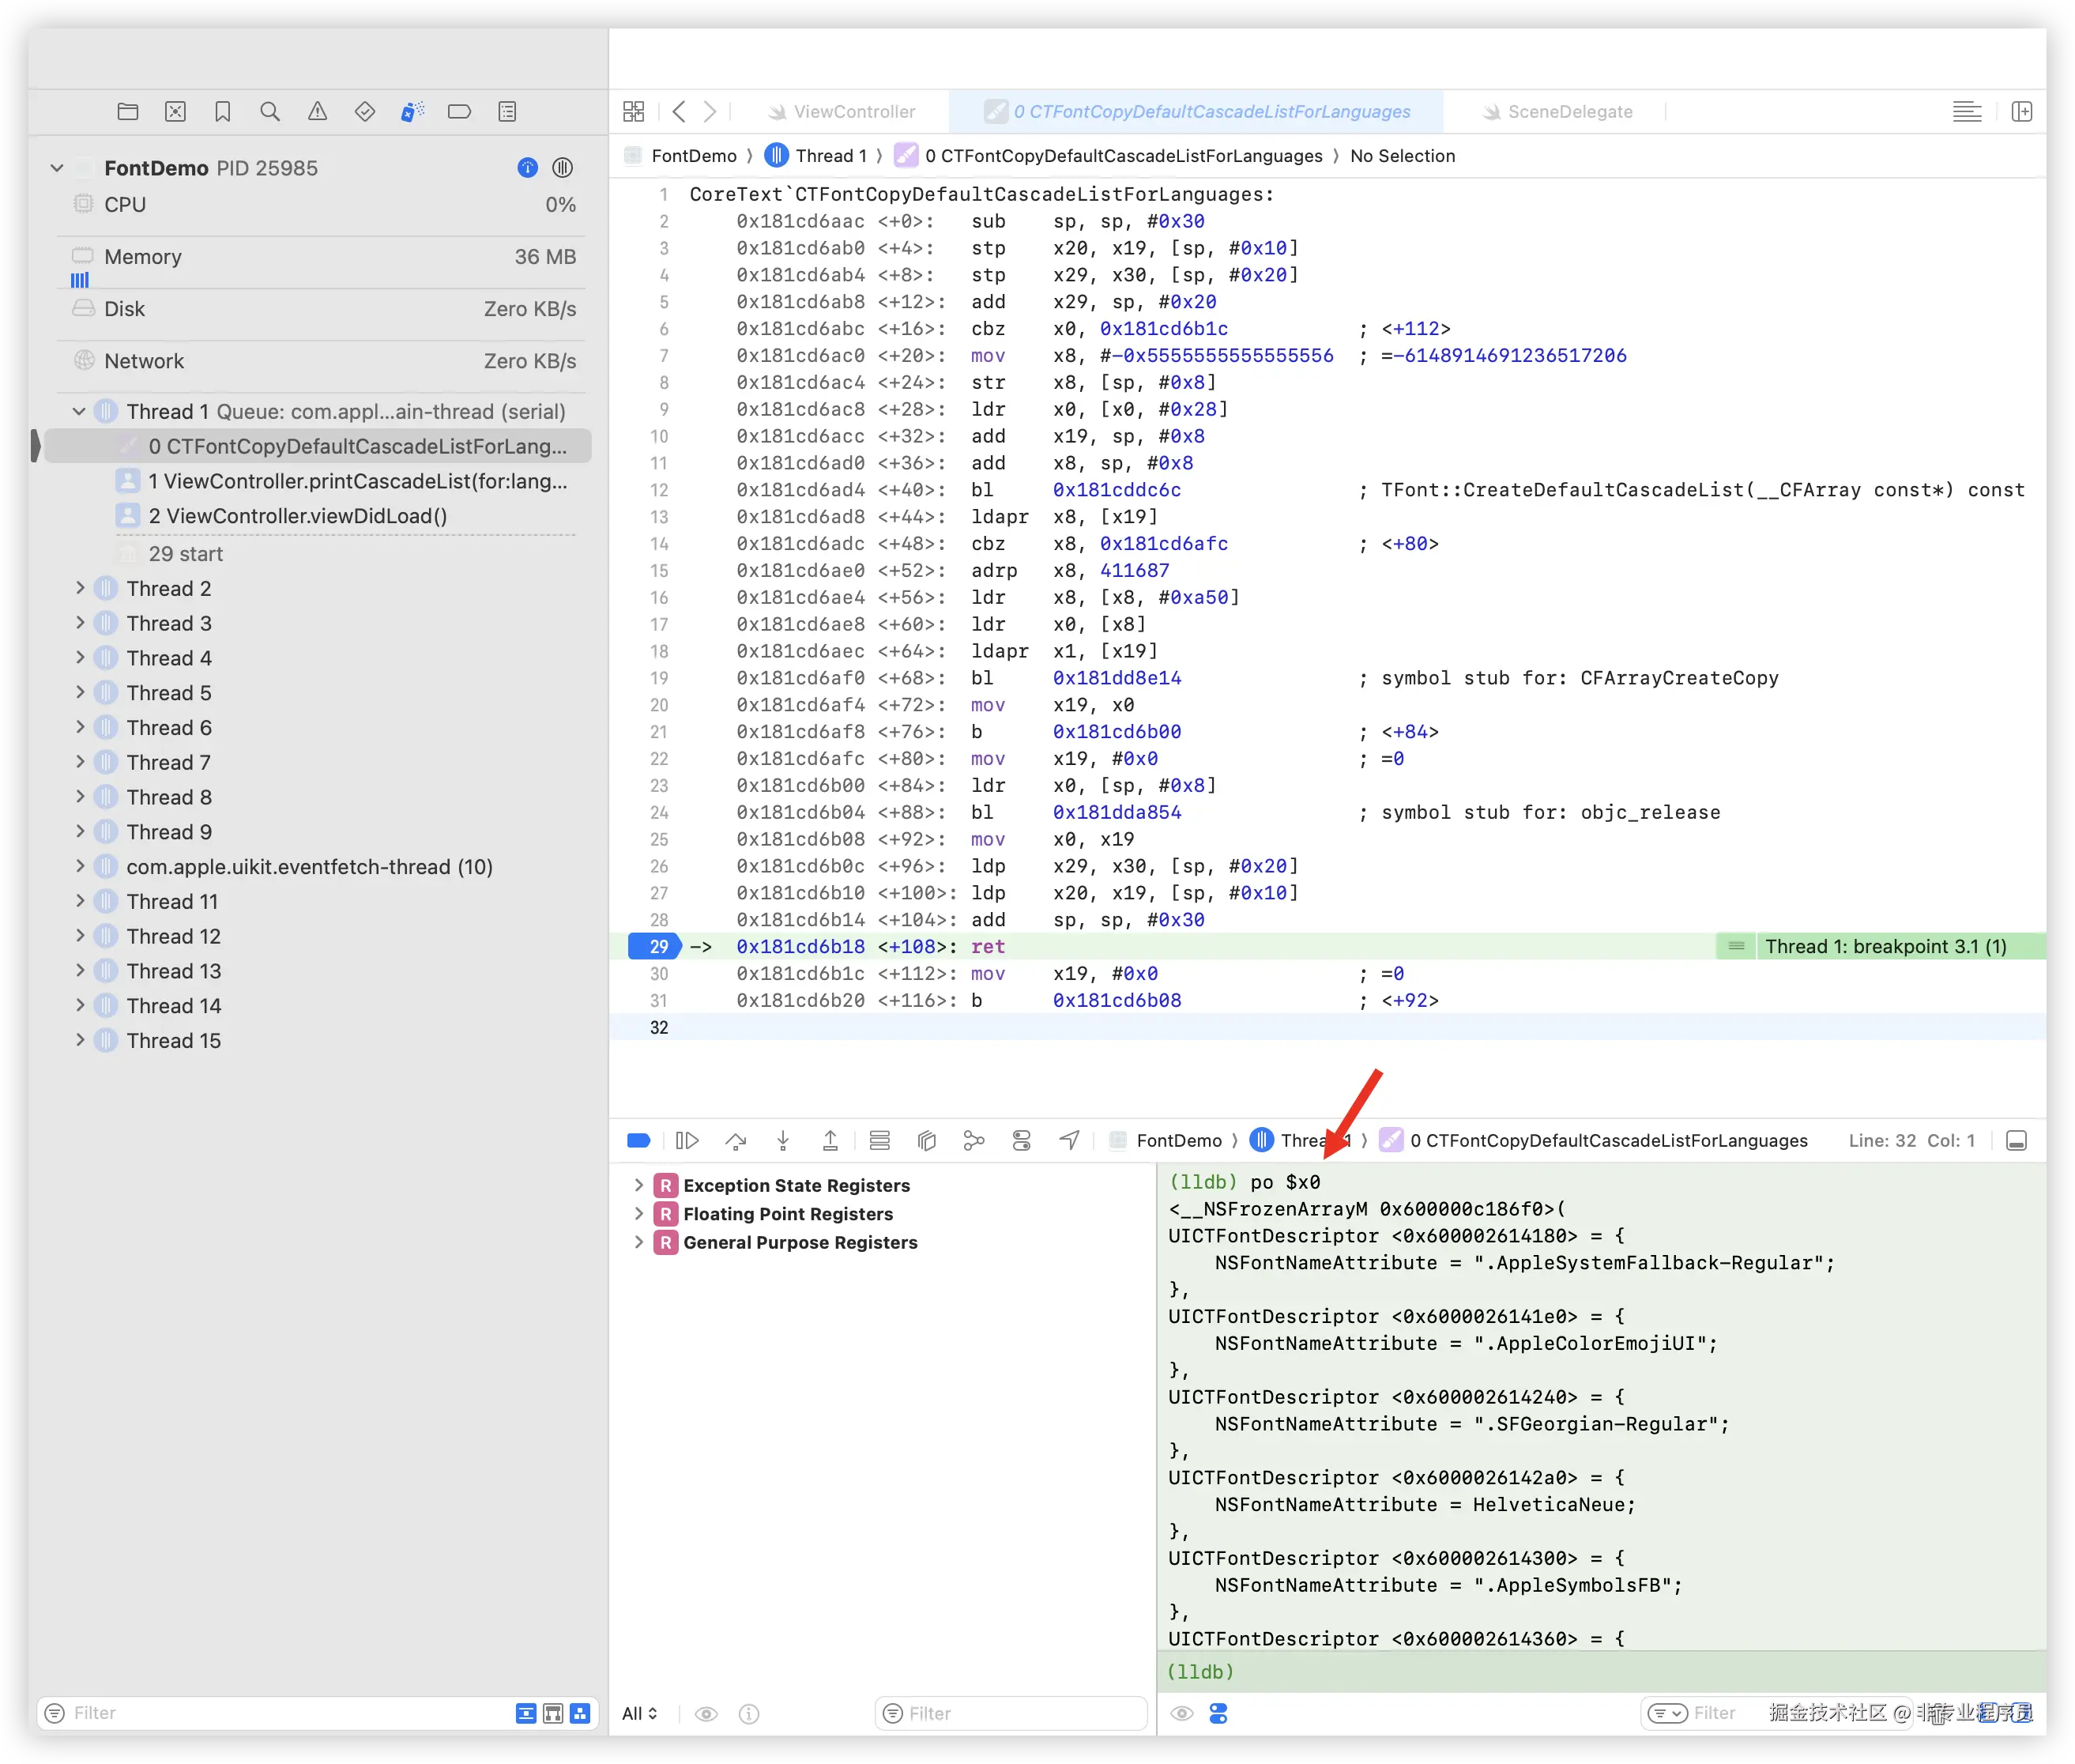This screenshot has height=1764, width=2075.
Task: Click the Step Into debug button
Action: 783,1140
